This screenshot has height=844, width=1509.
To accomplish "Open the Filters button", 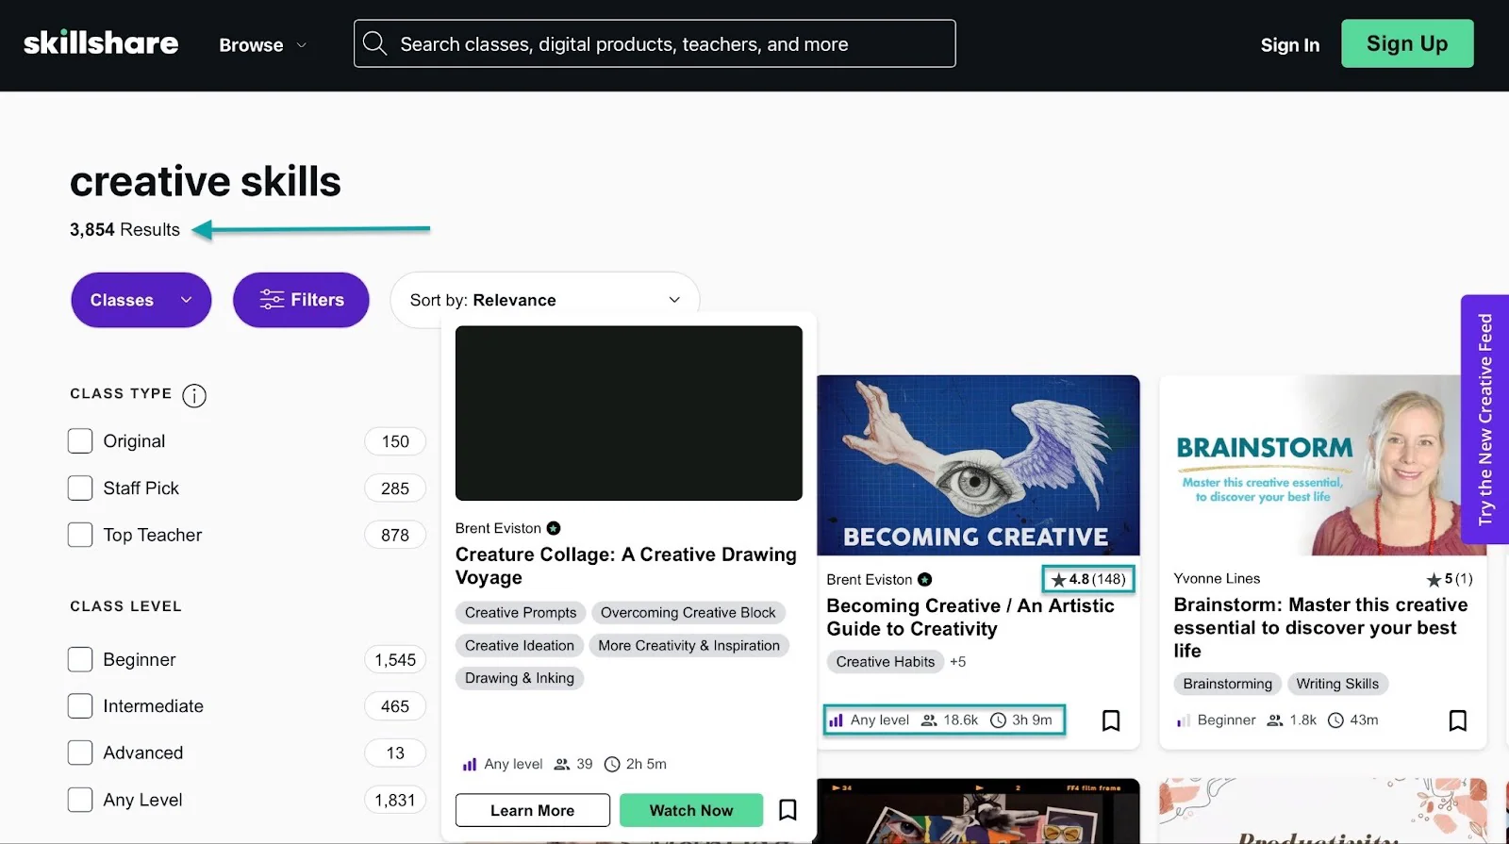I will click(301, 300).
